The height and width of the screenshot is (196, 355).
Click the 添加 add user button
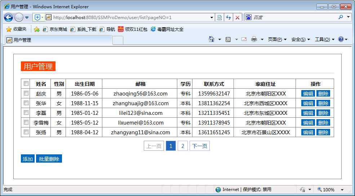tap(28, 159)
